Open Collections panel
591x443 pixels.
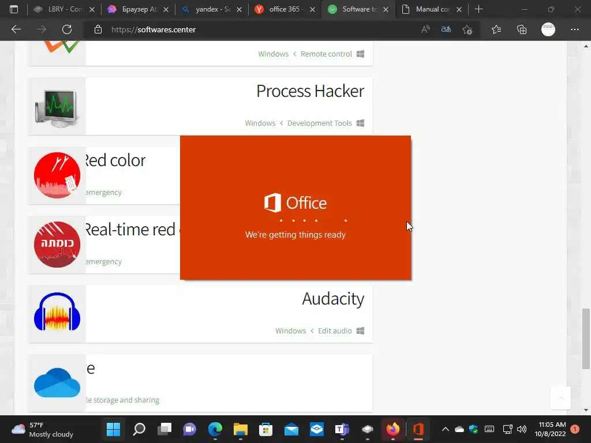coord(522,29)
